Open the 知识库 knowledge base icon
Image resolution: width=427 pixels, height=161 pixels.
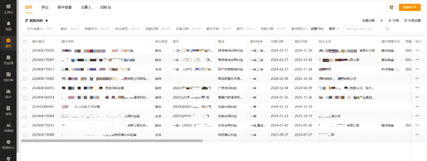(x=8, y=74)
